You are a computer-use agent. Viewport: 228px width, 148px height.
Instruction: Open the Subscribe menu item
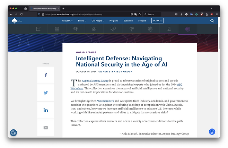coord(128,21)
